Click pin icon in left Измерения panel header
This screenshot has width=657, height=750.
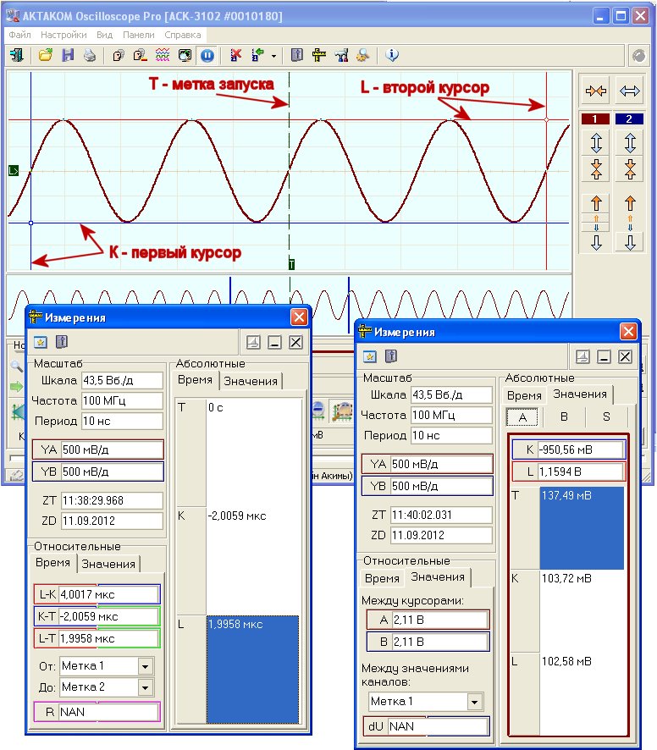(254, 342)
